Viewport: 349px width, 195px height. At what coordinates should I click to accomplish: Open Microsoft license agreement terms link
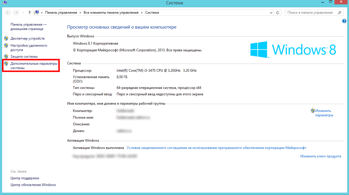[x=216, y=148]
